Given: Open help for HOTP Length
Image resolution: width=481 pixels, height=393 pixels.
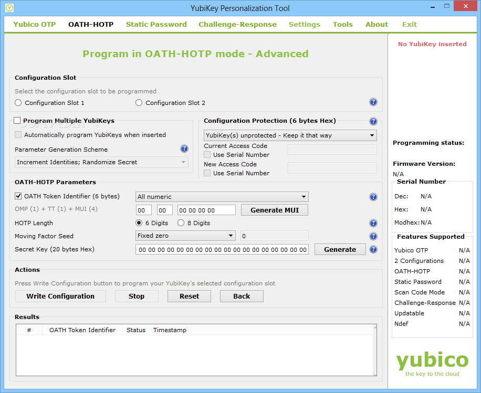Looking at the screenshot, I should tap(373, 223).
